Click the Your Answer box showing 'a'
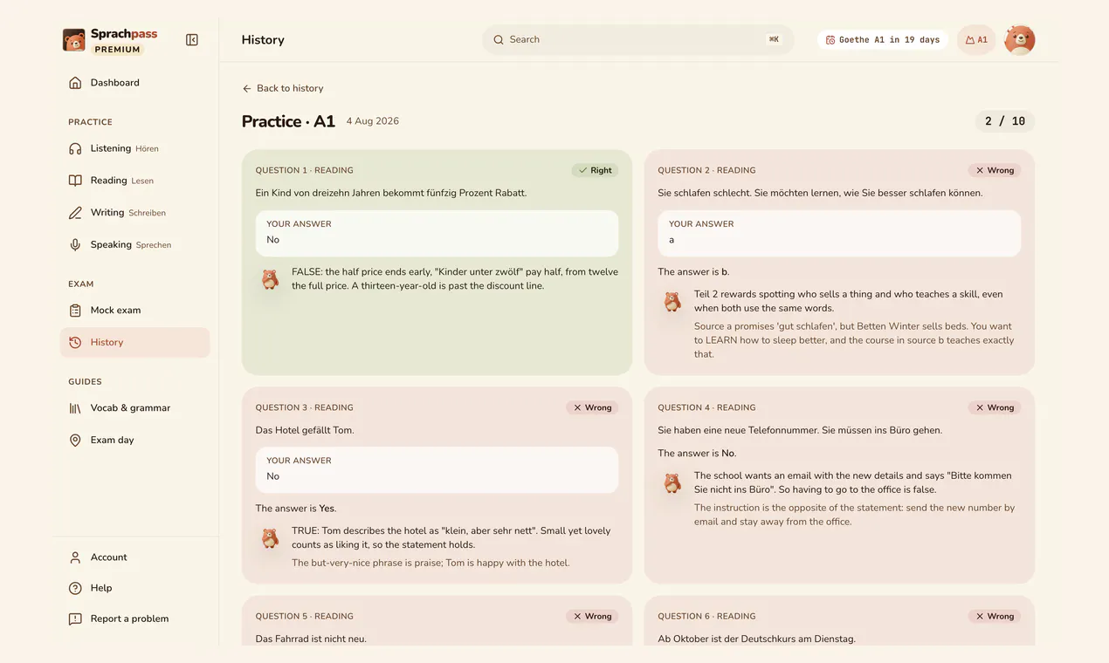This screenshot has width=1109, height=663. 839,233
